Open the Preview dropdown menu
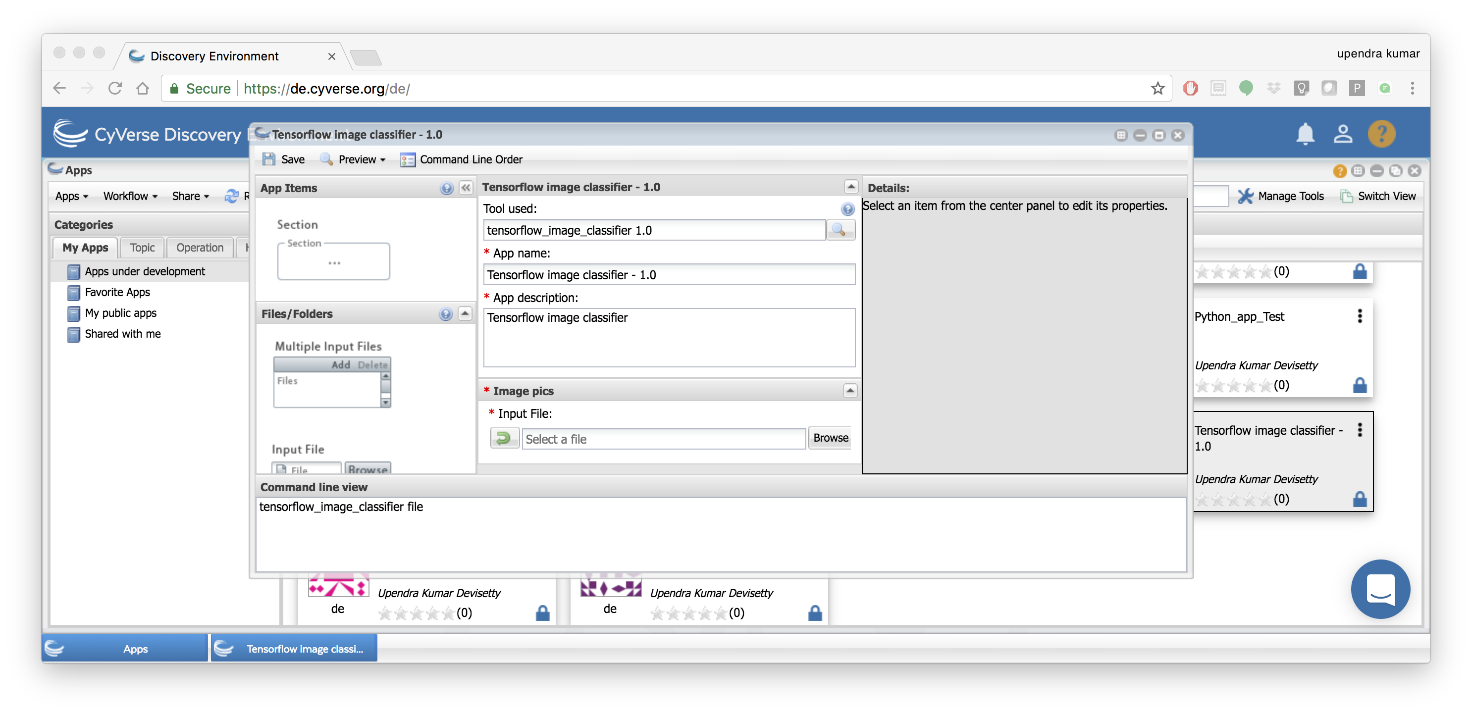Screen dimensions: 1472x713 coord(353,159)
